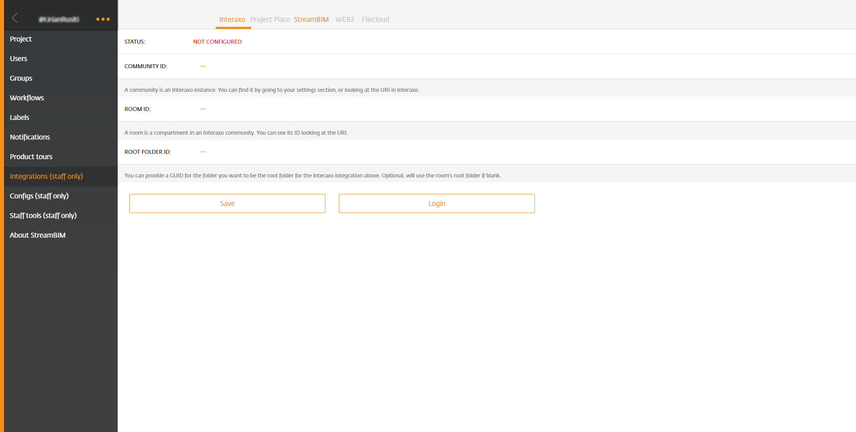Click the NOT CONFIGURED status text

tap(218, 41)
